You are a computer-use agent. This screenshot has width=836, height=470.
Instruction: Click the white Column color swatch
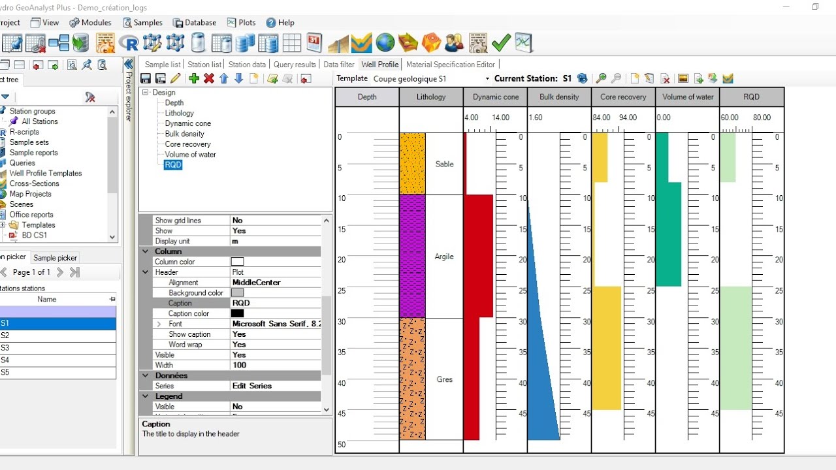tap(237, 262)
